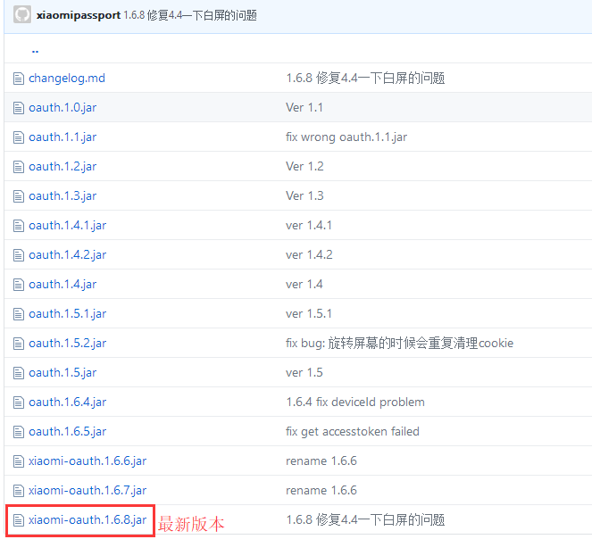Screen dimensions: 592x556
Task: Click the file icon beside oauth.1.4.jar
Action: coord(19,285)
